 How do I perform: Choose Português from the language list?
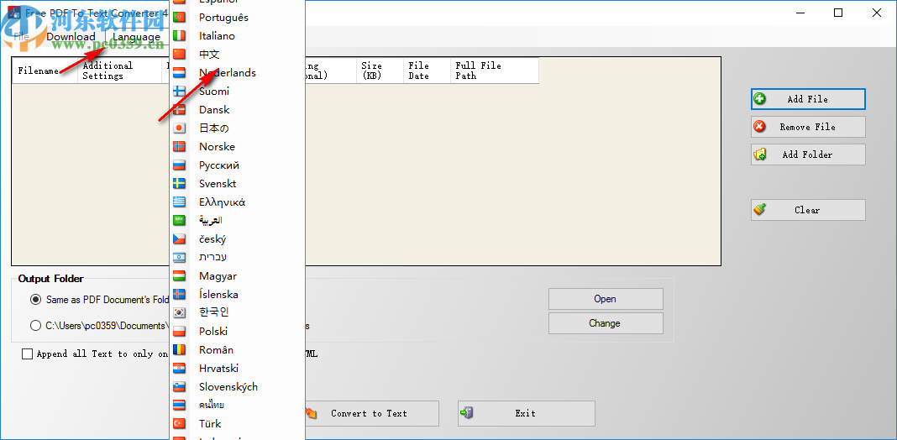(238, 18)
